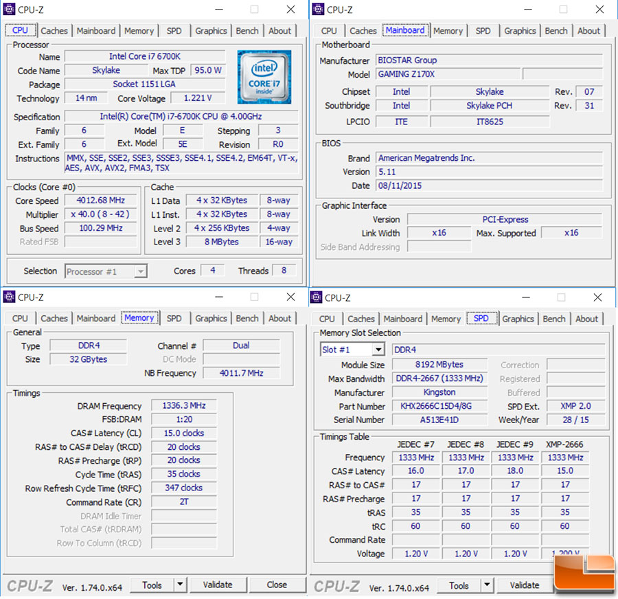Click Tools button in Memory window
Screen dimensions: 618x599
click(152, 585)
